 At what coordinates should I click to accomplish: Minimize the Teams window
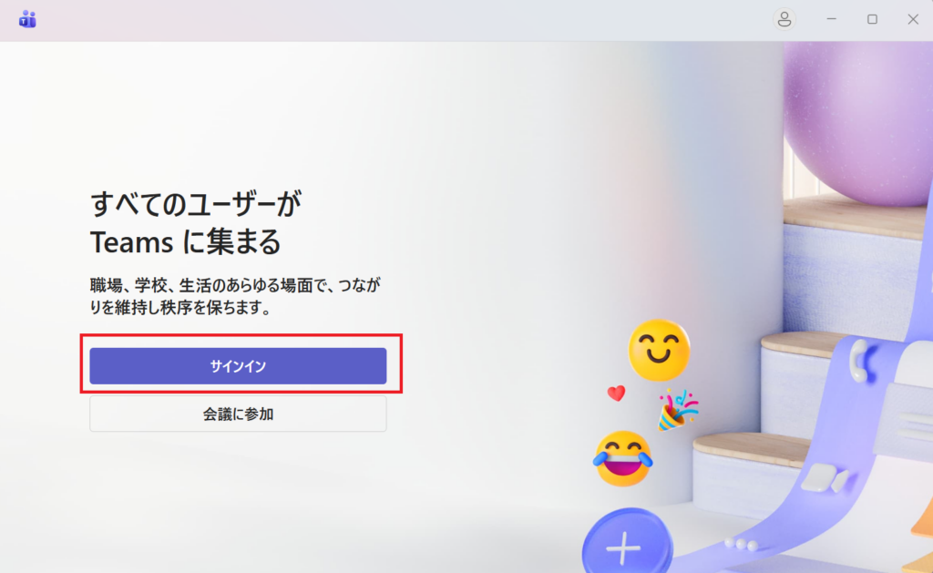click(x=831, y=20)
